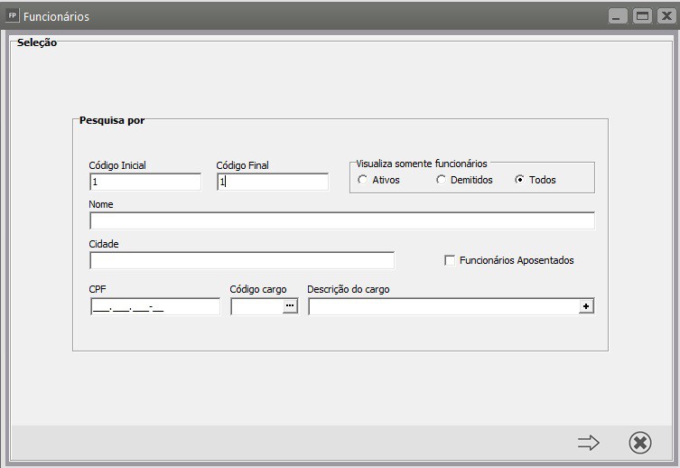Enable the Funcionários Aposentados checkbox
The width and height of the screenshot is (680, 468).
pos(450,260)
